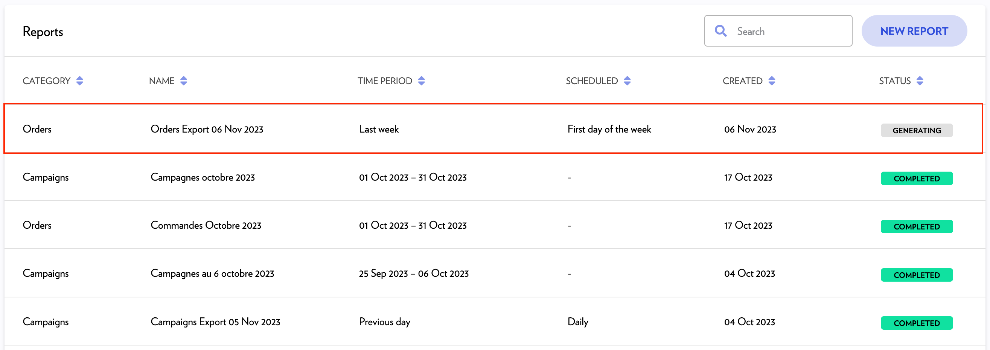Open Campagnes octobre 2023 report
The image size is (990, 350).
(x=203, y=178)
